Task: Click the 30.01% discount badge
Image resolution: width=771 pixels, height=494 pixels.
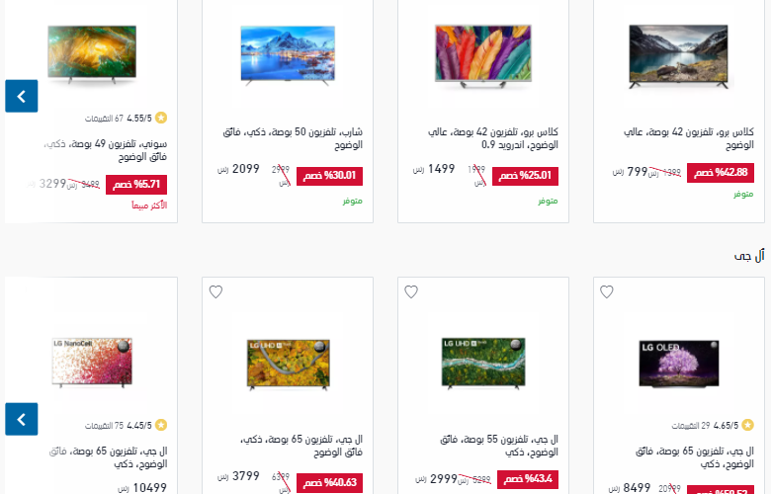Action: point(329,176)
